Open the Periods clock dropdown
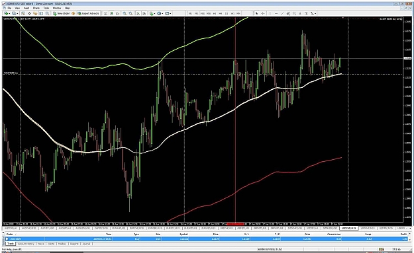 (x=160, y=13)
